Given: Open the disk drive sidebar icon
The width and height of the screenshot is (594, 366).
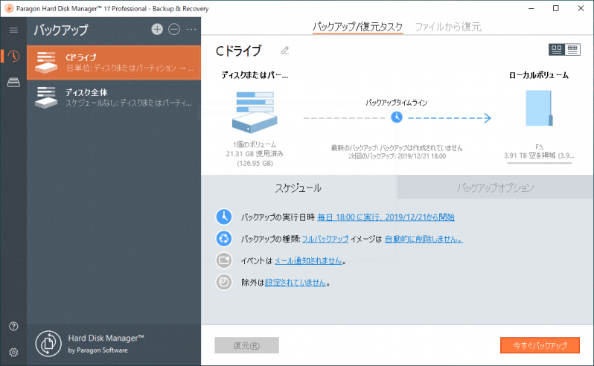Looking at the screenshot, I should point(13,83).
